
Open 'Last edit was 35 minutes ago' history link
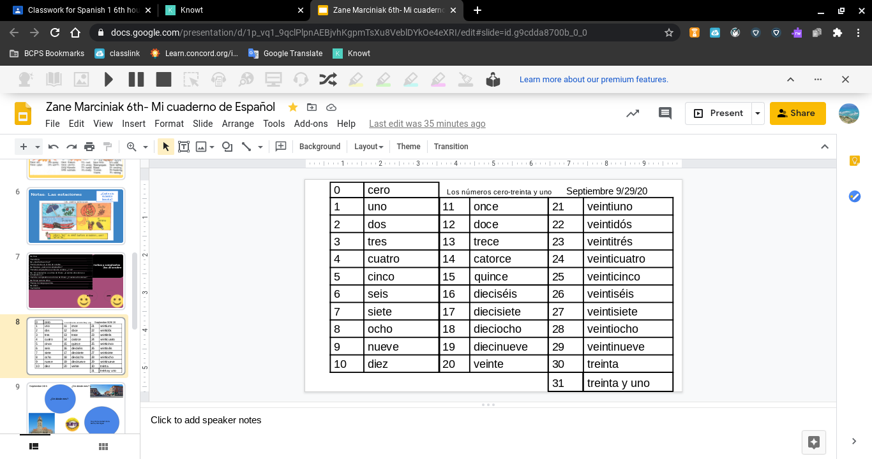pyautogui.click(x=427, y=124)
